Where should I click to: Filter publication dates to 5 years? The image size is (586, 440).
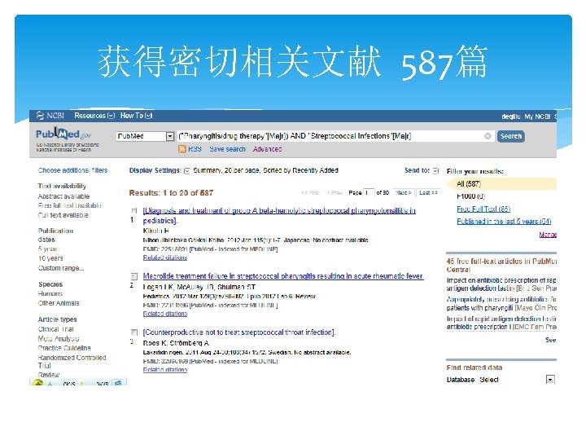point(48,249)
